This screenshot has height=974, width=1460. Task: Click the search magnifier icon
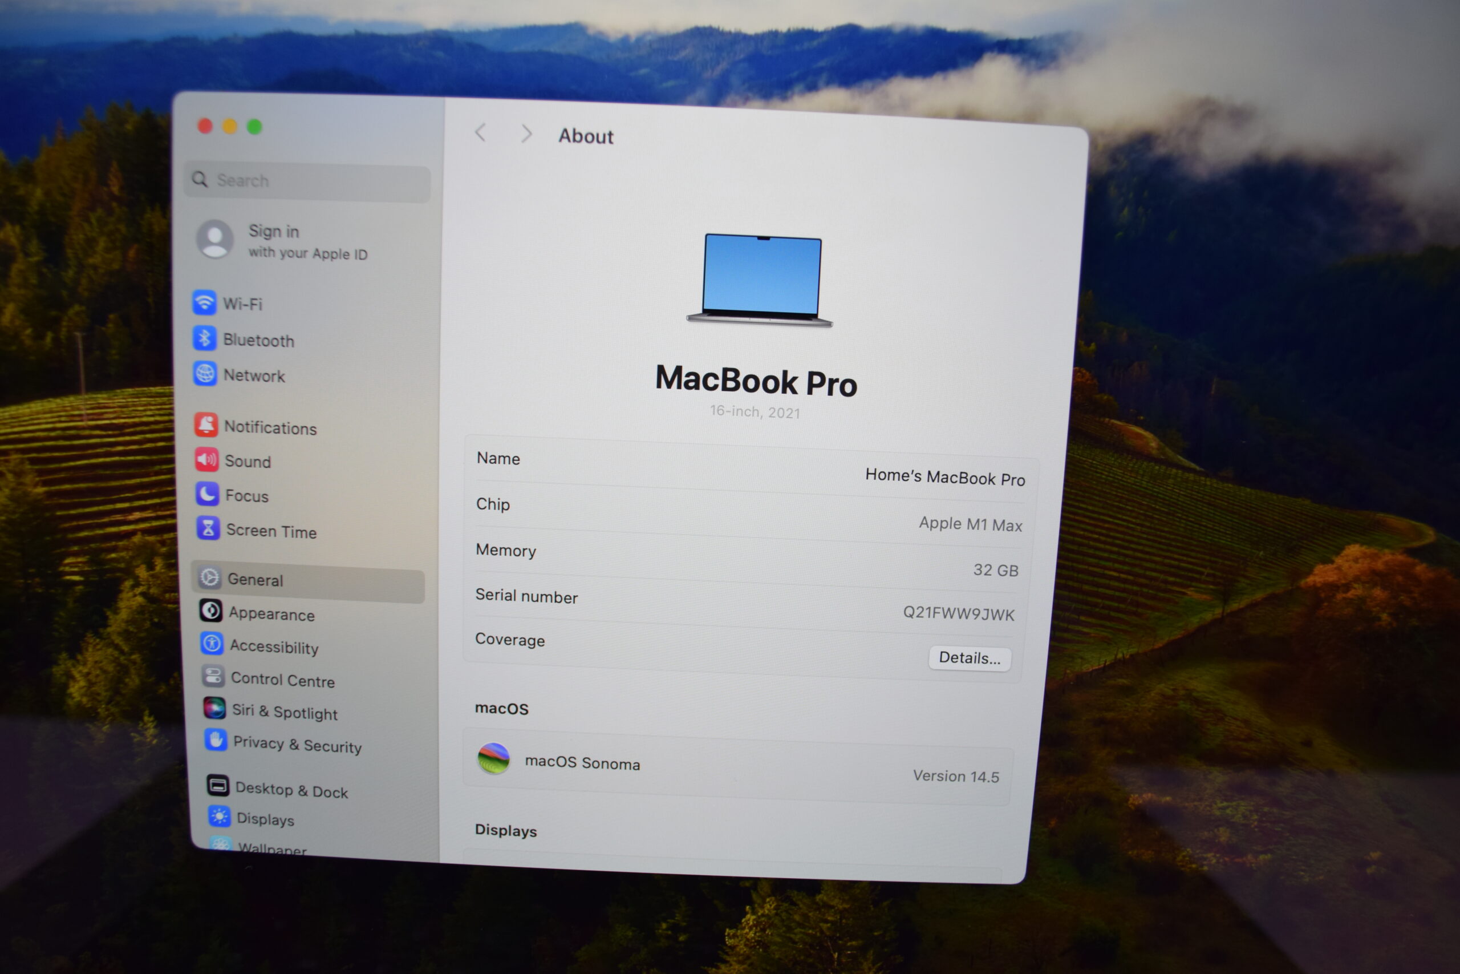pos(200,179)
